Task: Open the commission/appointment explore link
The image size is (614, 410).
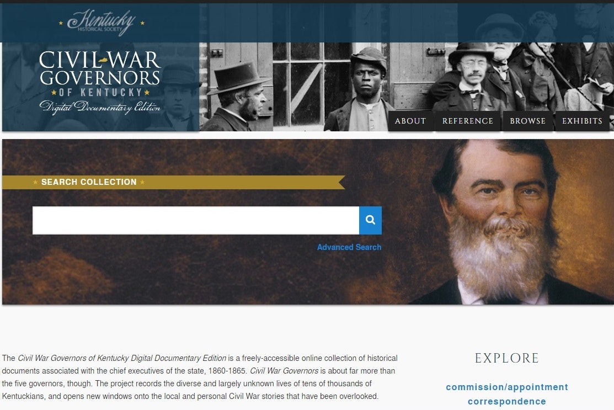Action: 507,387
